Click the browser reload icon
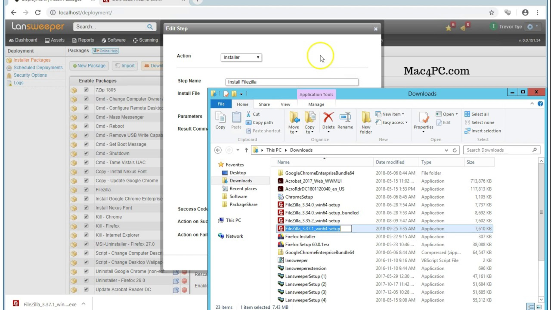Image resolution: width=551 pixels, height=310 pixels. (x=38, y=12)
